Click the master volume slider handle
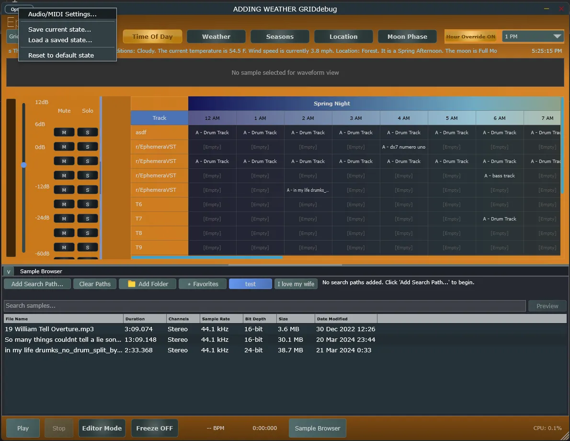 [23, 165]
